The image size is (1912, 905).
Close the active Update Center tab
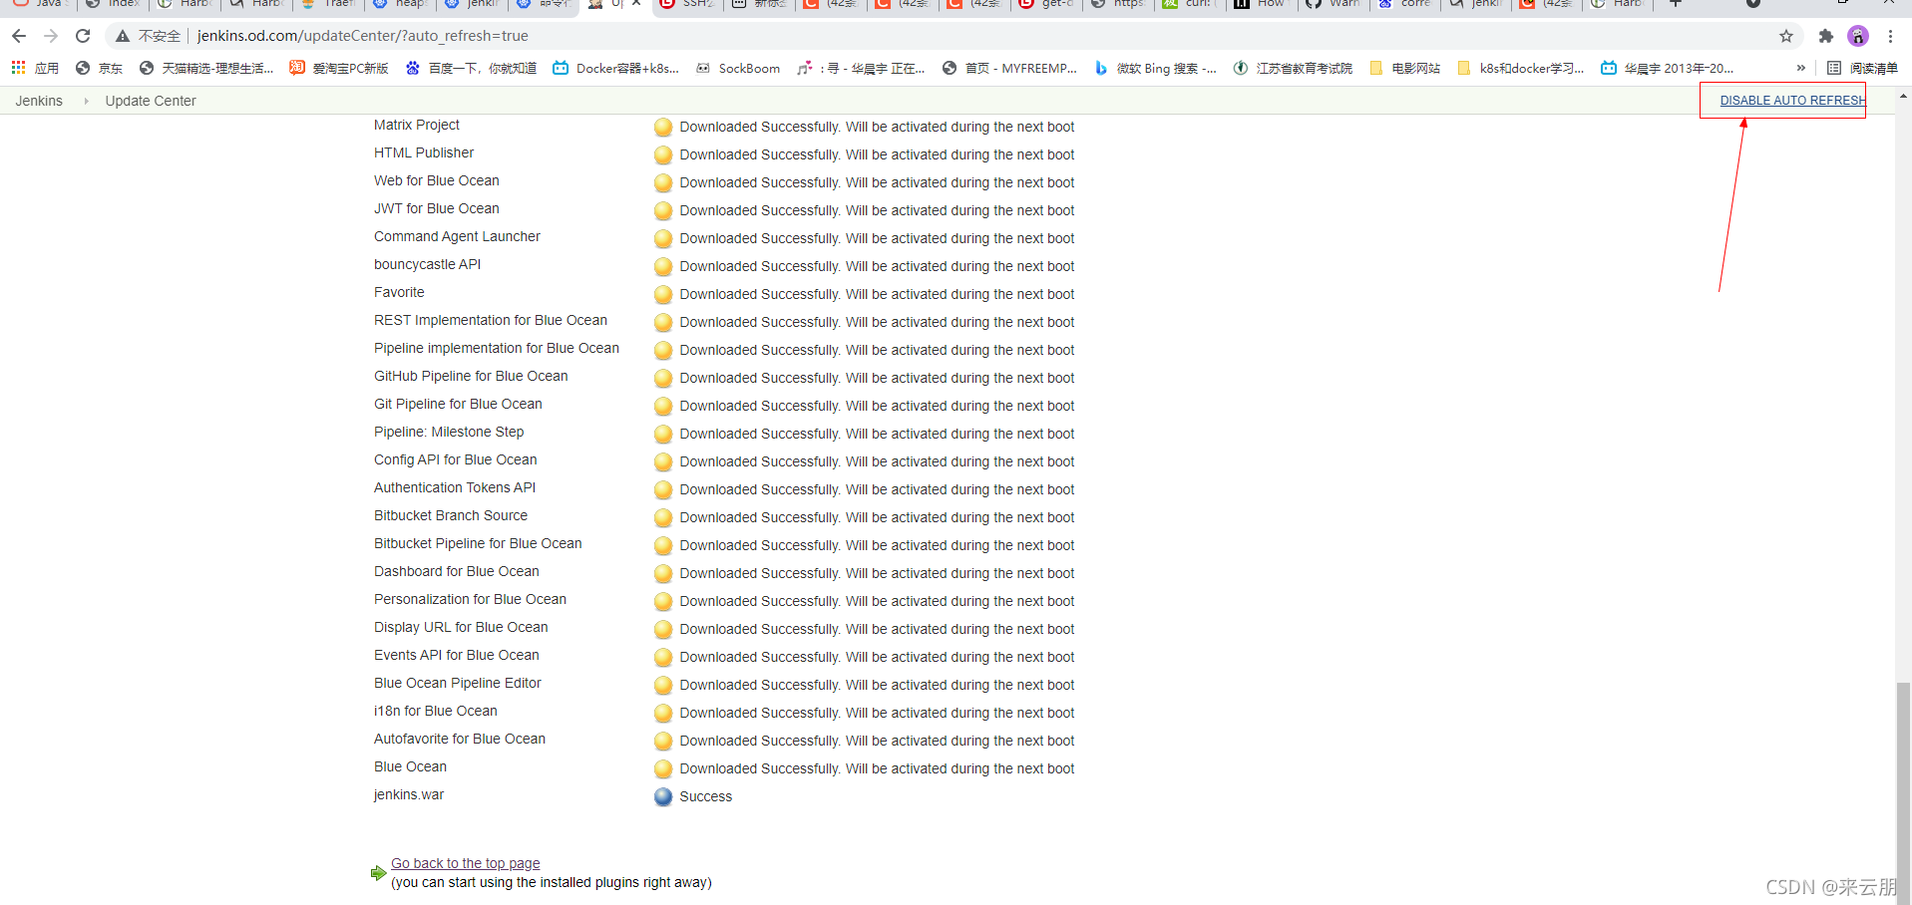[x=636, y=4]
